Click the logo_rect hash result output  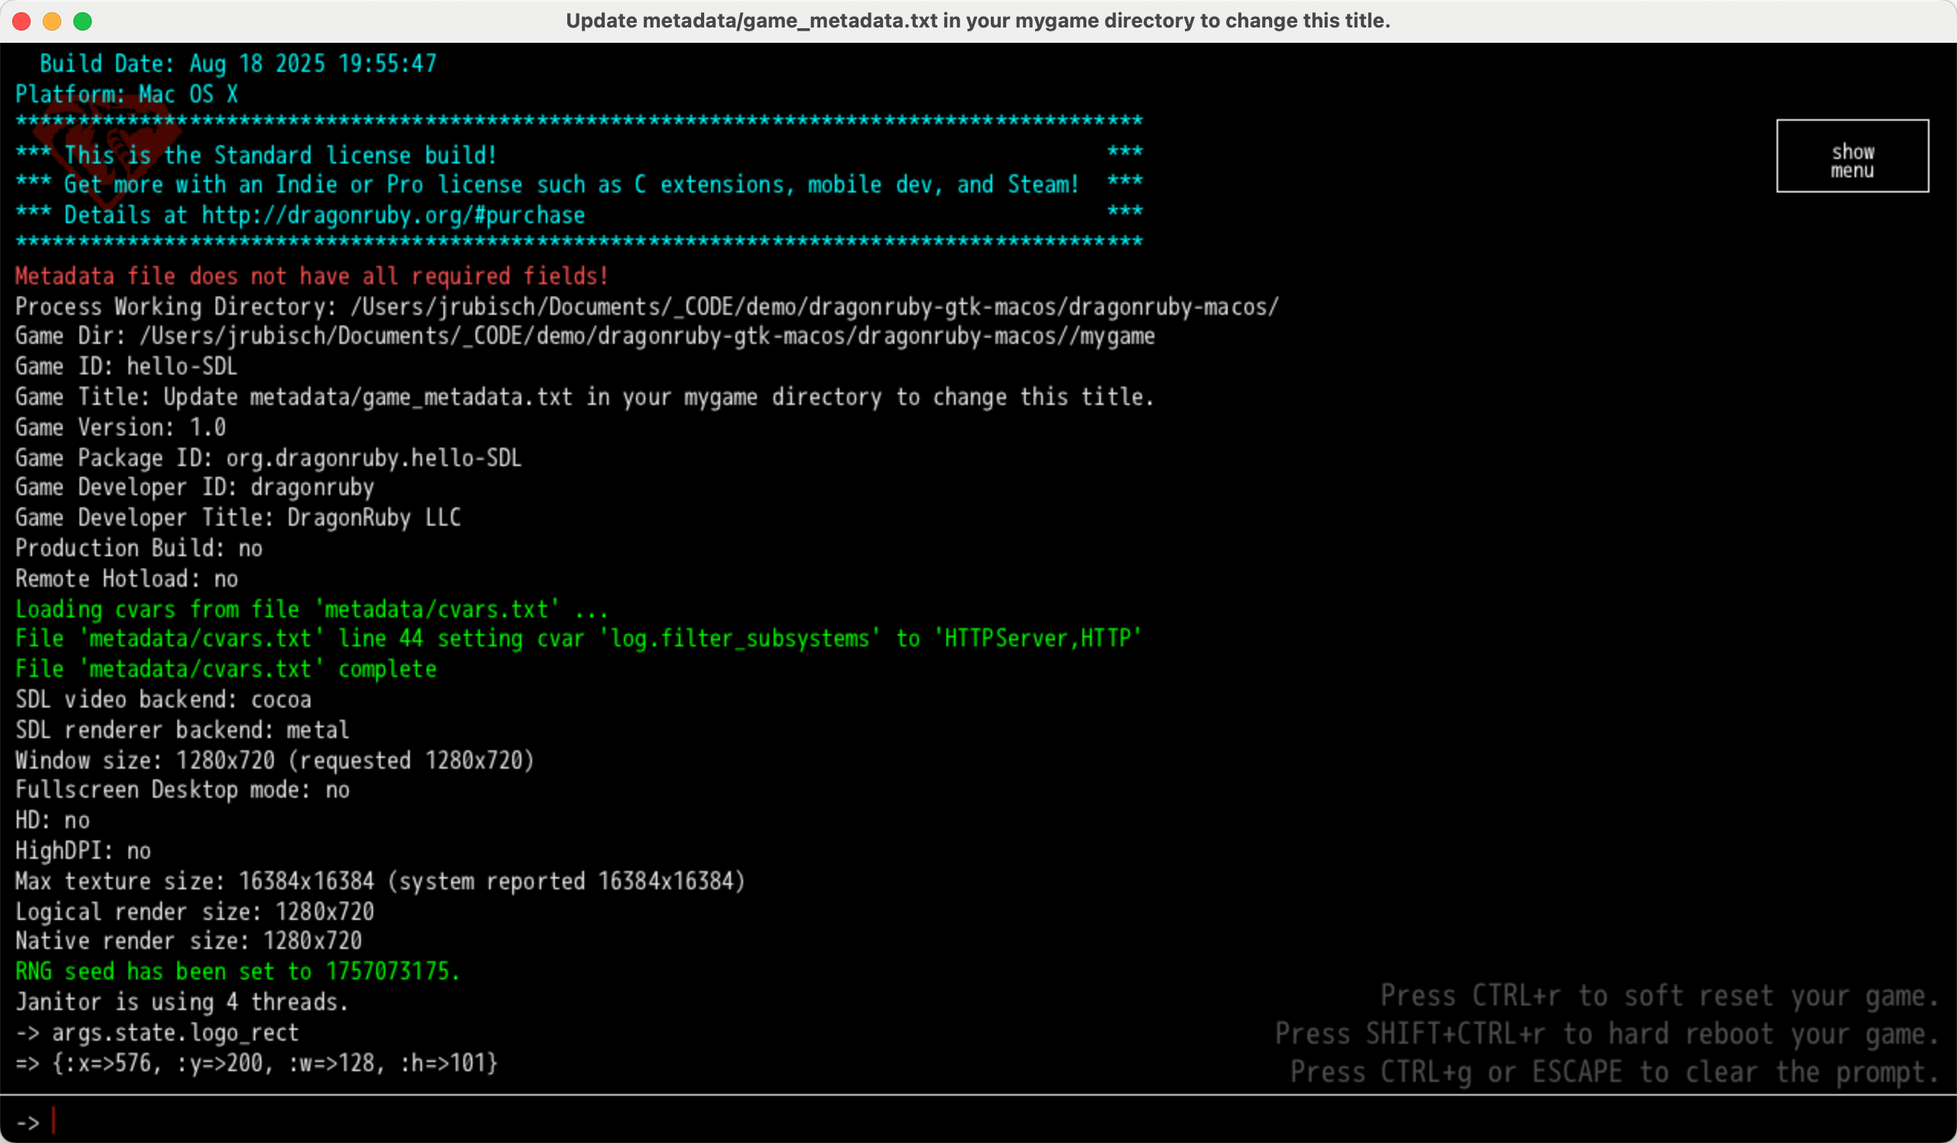(x=256, y=1063)
